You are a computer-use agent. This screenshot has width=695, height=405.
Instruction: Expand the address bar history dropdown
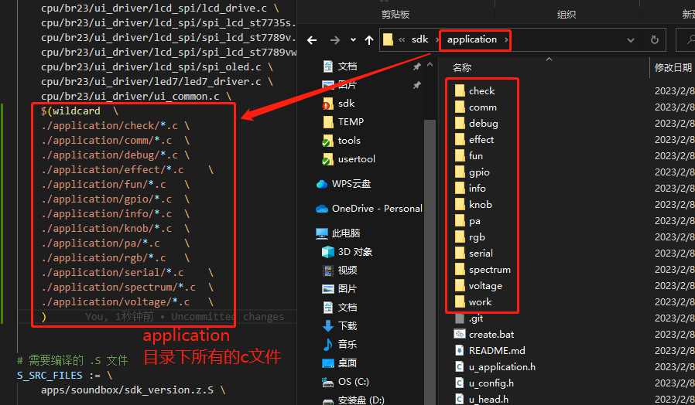pyautogui.click(x=630, y=40)
